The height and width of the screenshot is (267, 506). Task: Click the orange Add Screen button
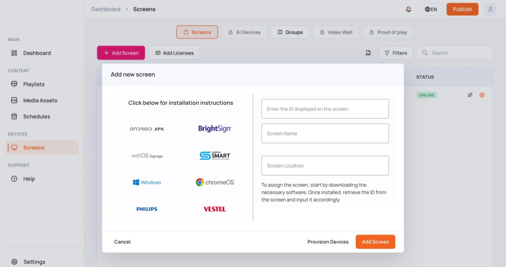pos(375,242)
